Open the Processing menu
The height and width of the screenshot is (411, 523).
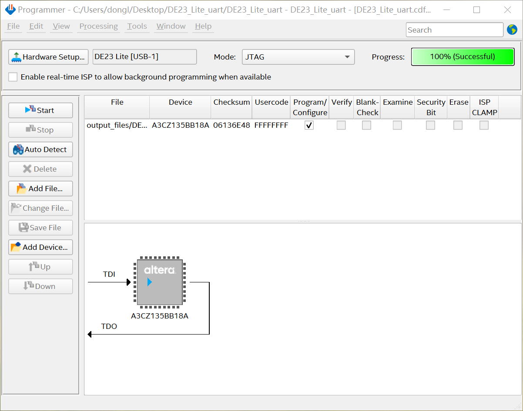pyautogui.click(x=98, y=26)
